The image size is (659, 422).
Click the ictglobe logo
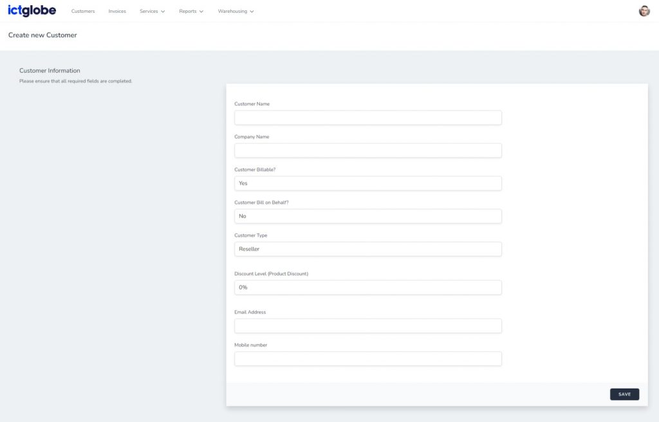[32, 11]
